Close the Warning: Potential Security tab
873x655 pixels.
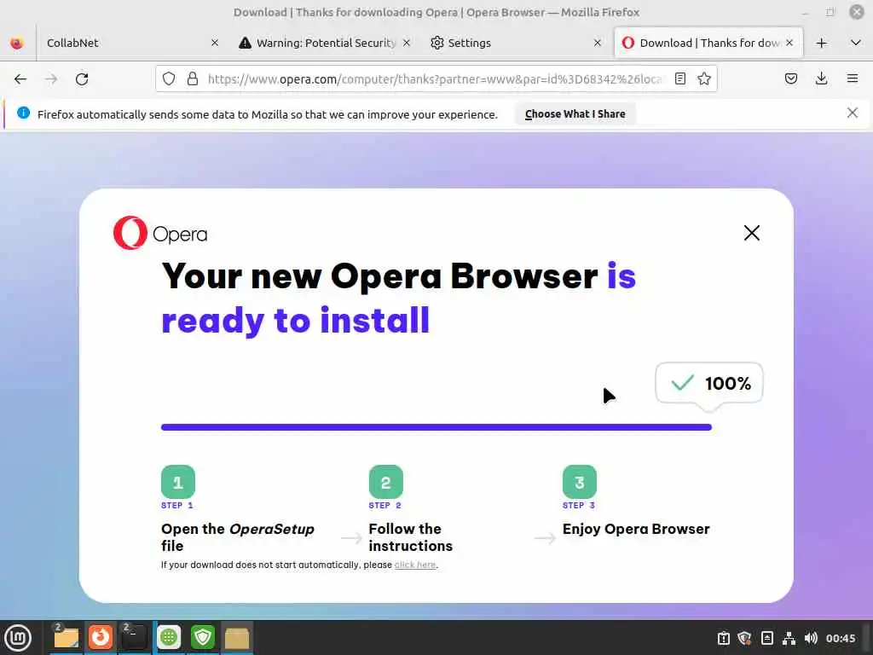tap(407, 43)
